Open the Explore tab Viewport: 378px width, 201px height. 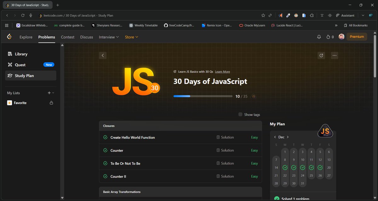pyautogui.click(x=26, y=37)
